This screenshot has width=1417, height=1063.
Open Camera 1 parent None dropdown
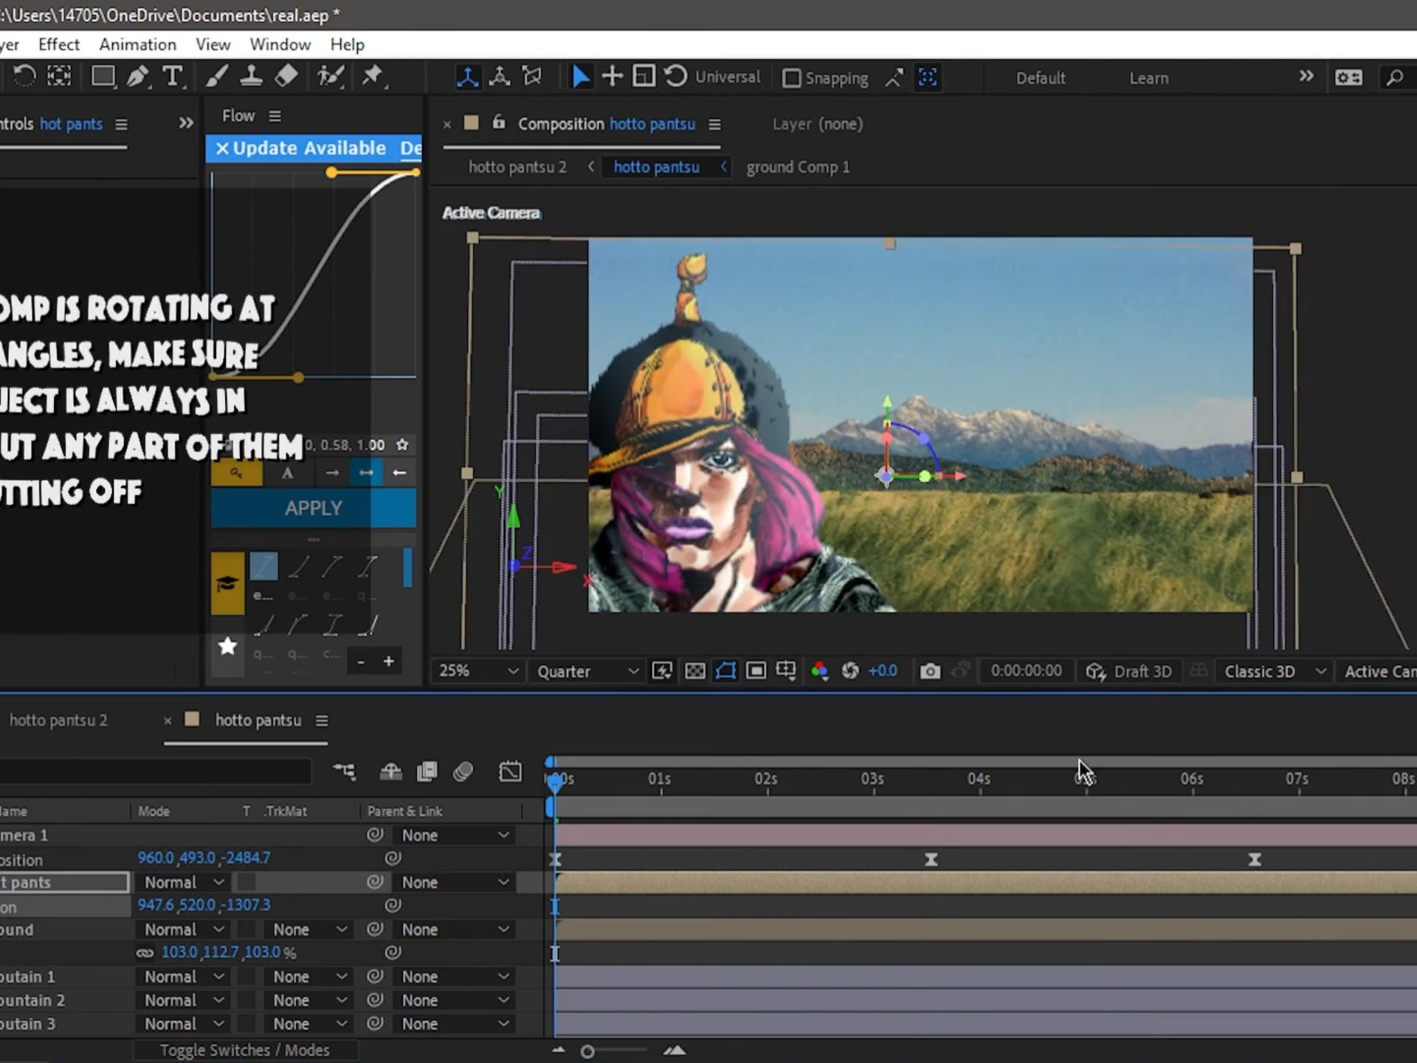pyautogui.click(x=455, y=835)
